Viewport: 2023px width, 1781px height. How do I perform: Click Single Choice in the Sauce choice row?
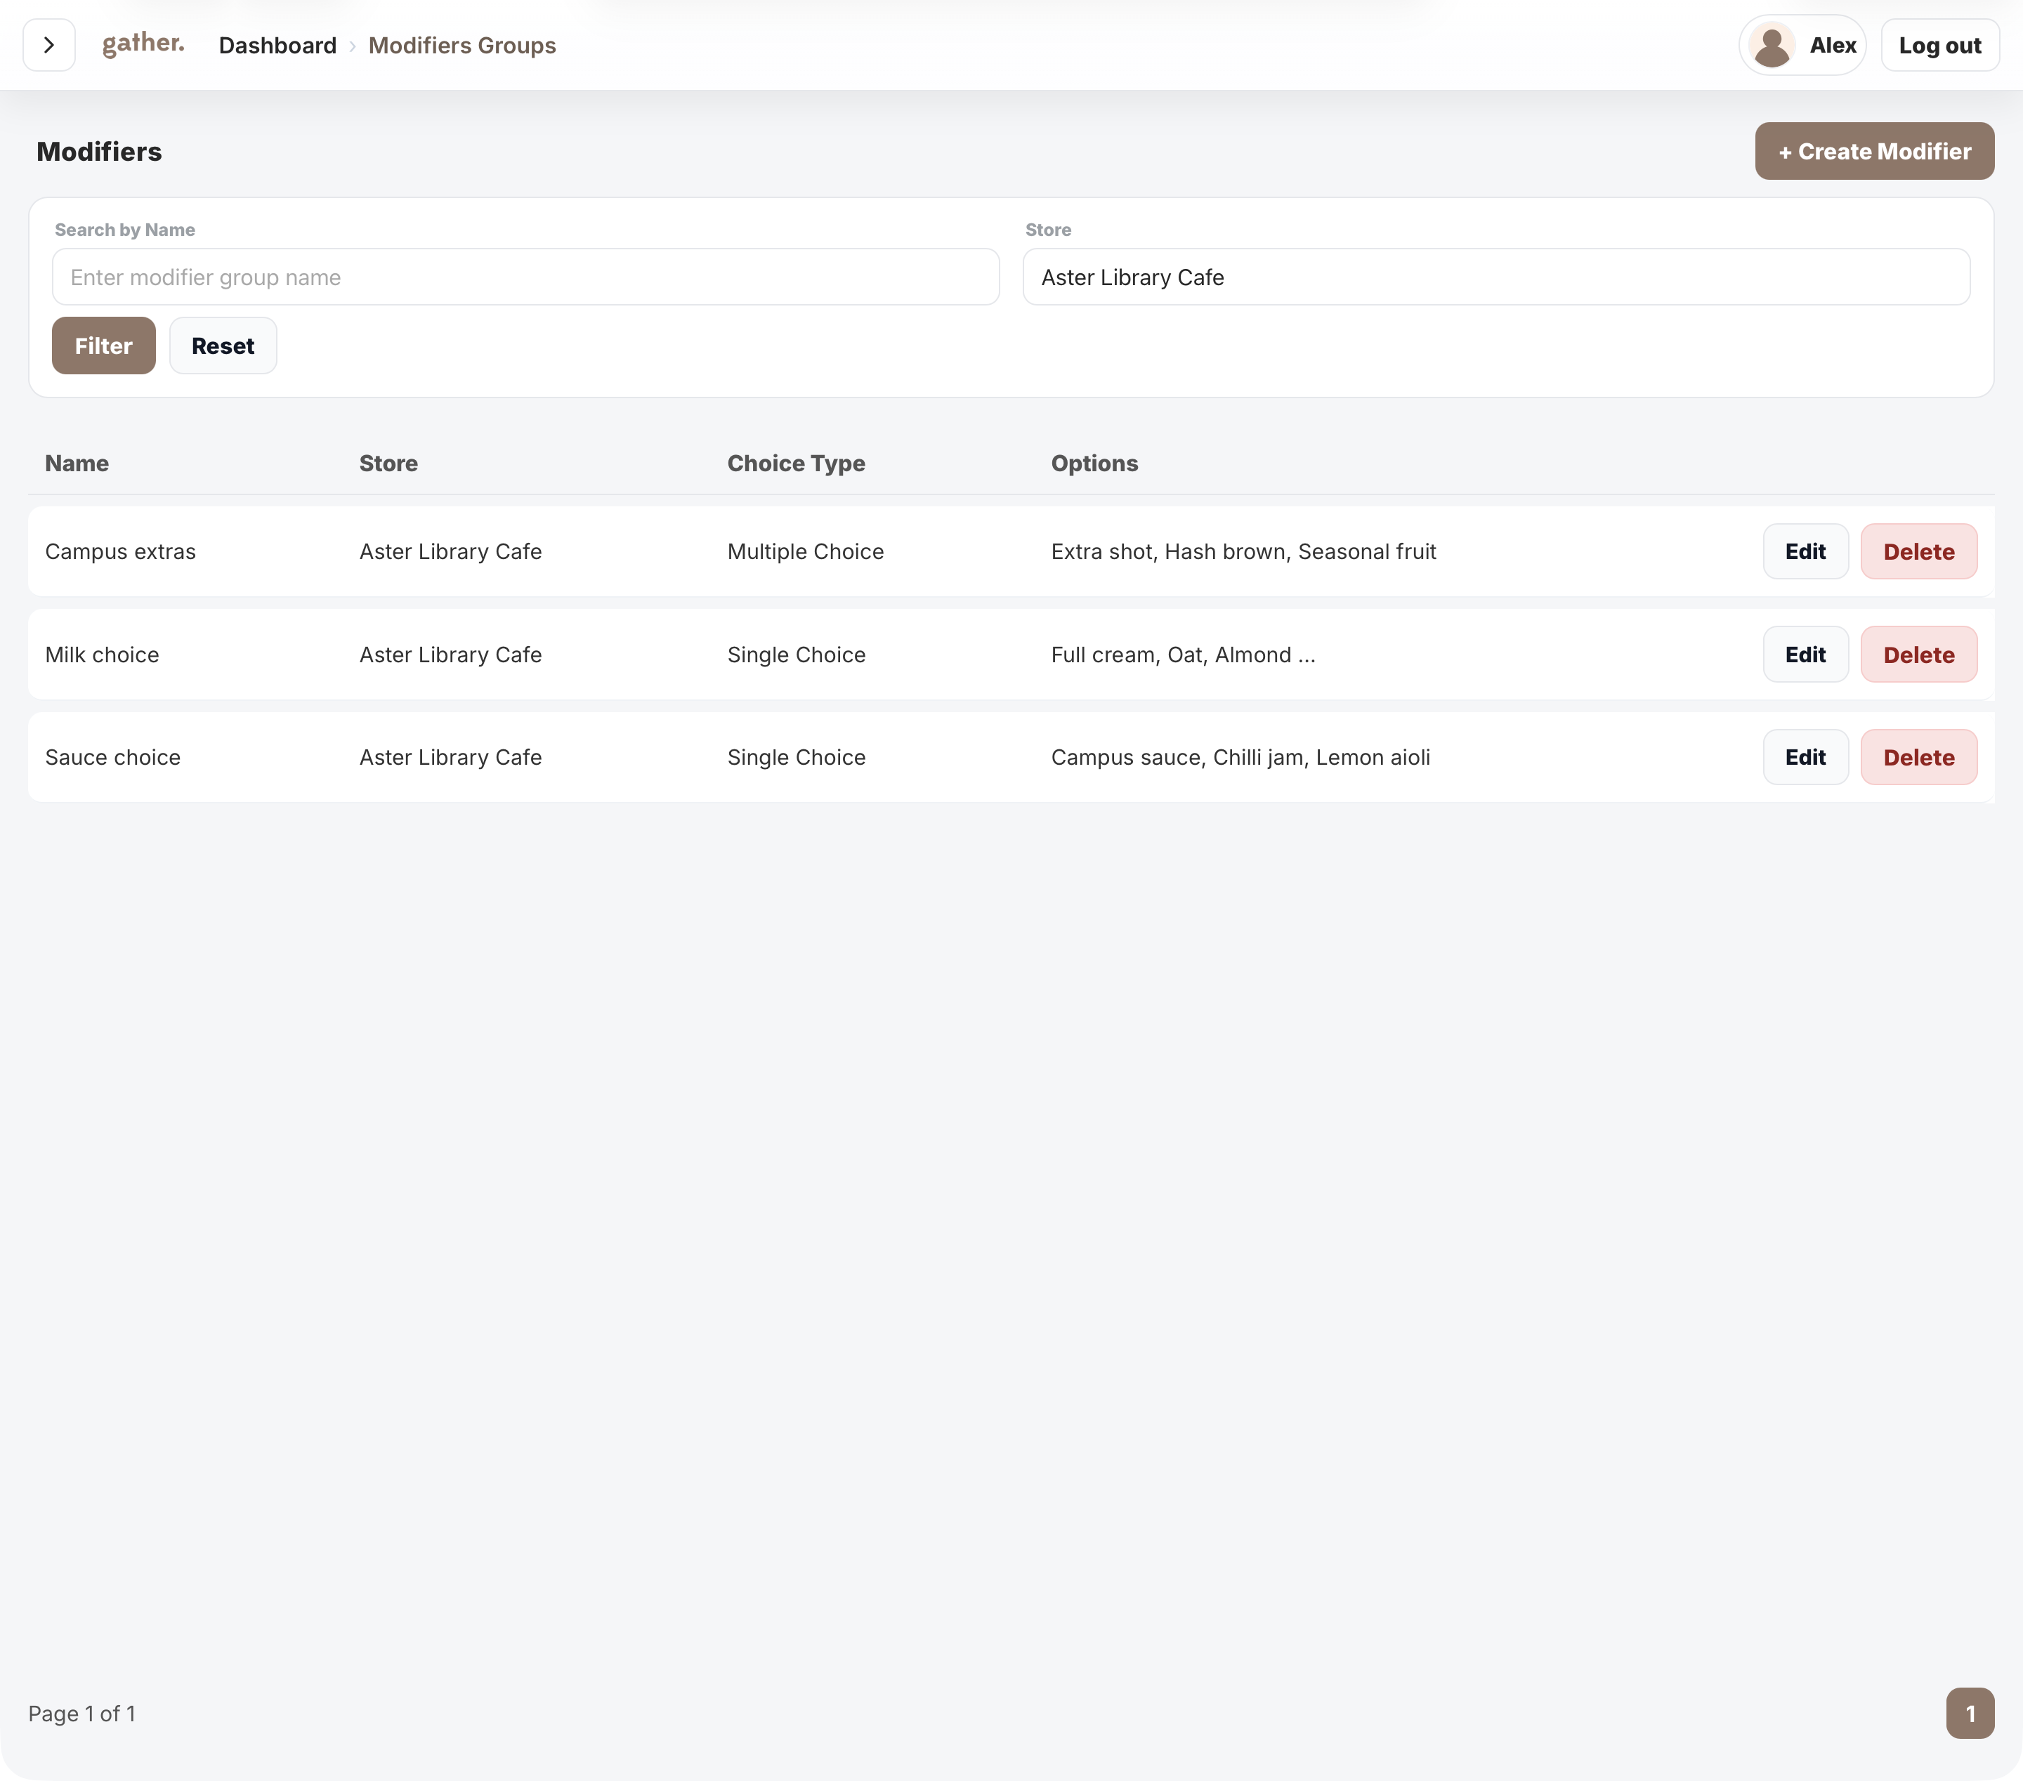pyautogui.click(x=797, y=757)
